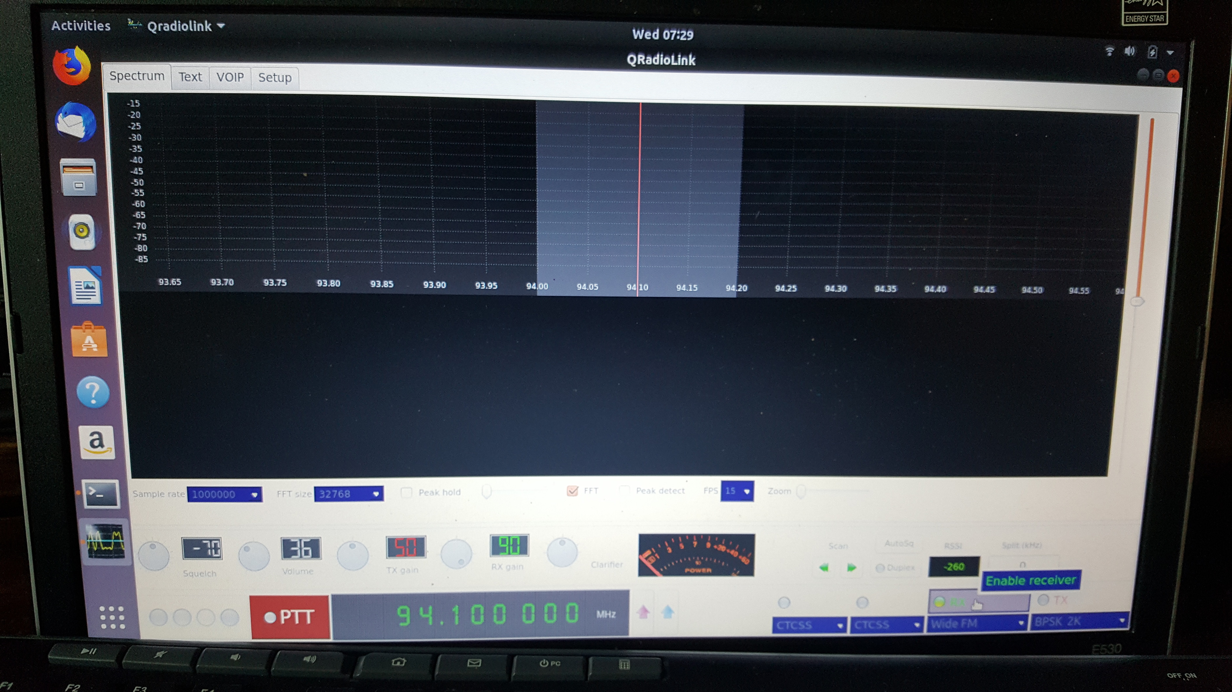Click the RX gain knob beside the 90 display
The image size is (1232, 692).
tap(456, 554)
